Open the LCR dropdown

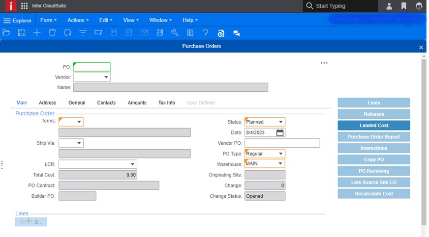click(132, 164)
